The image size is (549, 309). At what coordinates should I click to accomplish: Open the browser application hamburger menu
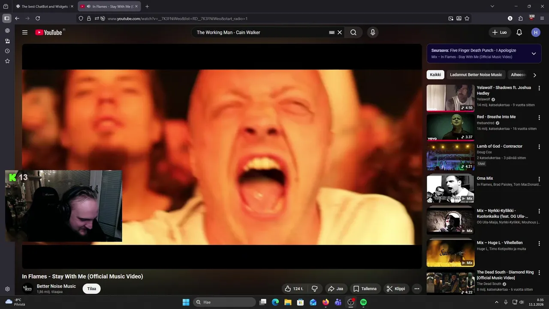(x=542, y=18)
